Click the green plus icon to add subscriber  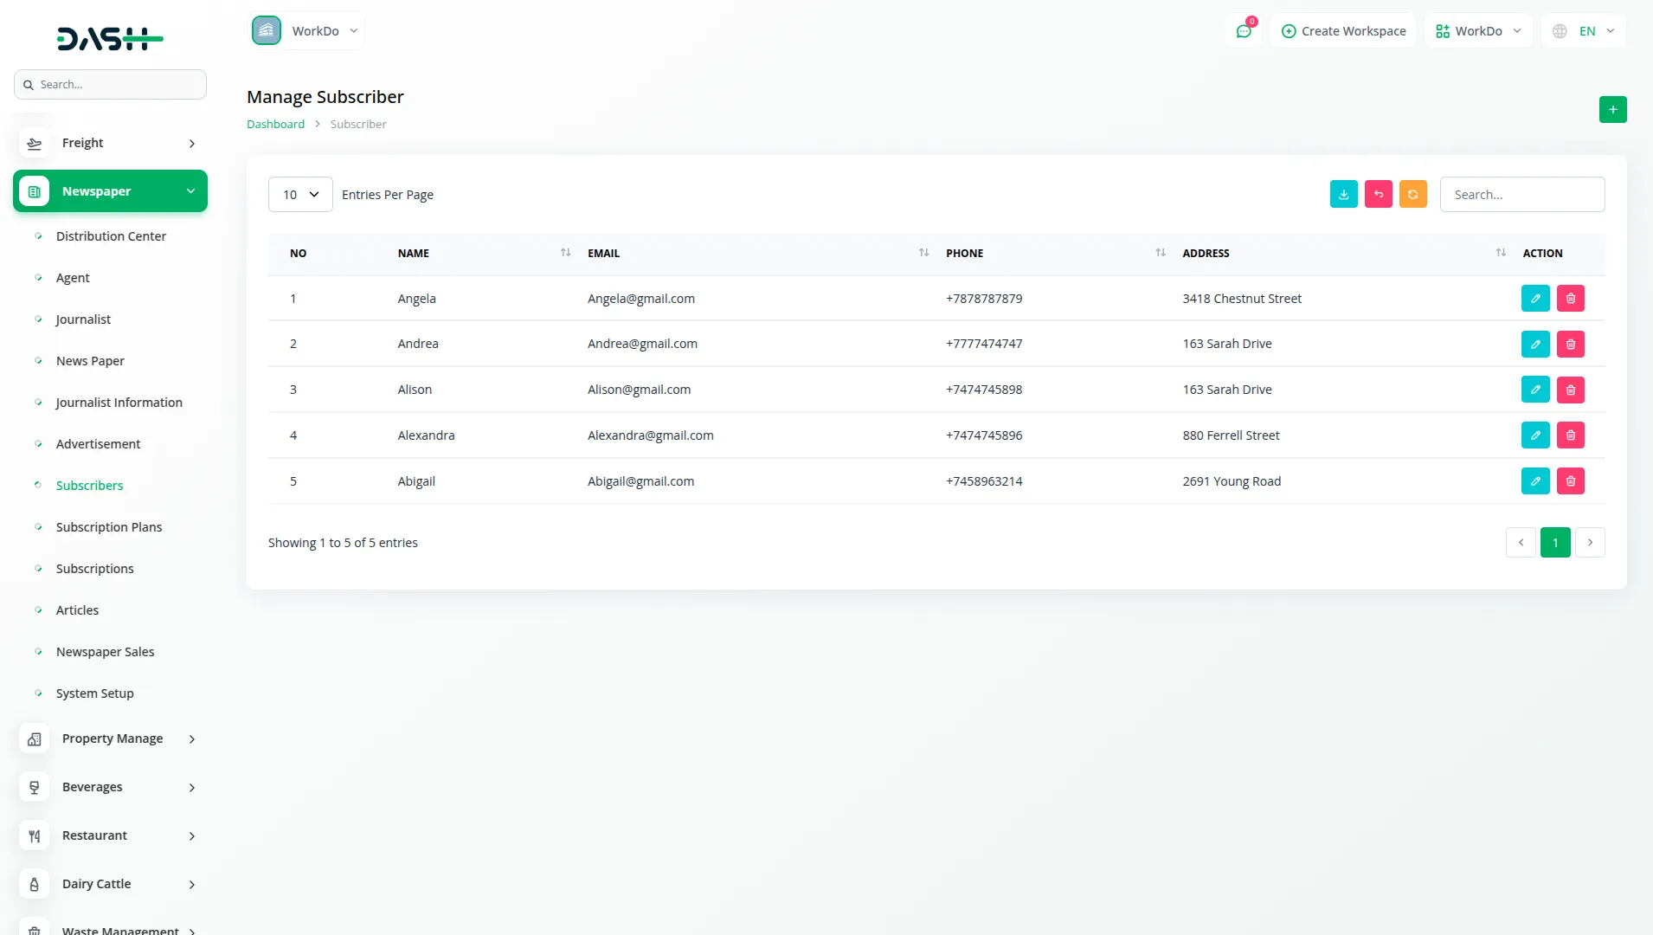pyautogui.click(x=1612, y=109)
